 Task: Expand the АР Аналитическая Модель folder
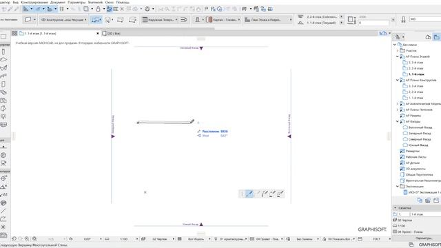398,104
